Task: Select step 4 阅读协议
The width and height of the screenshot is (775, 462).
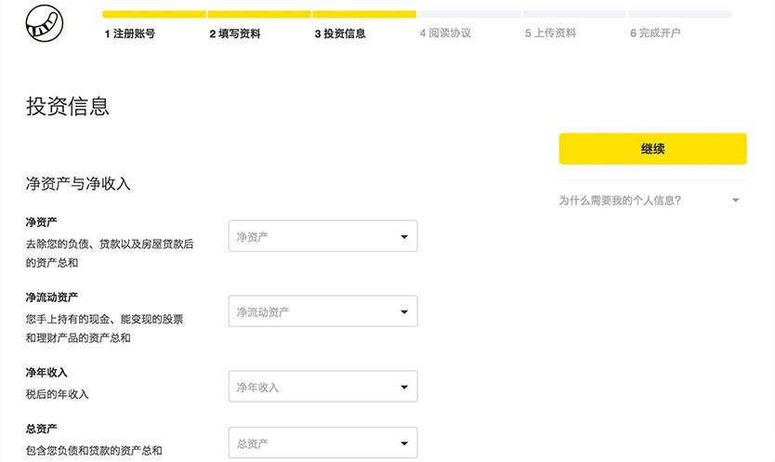Action: click(x=445, y=33)
